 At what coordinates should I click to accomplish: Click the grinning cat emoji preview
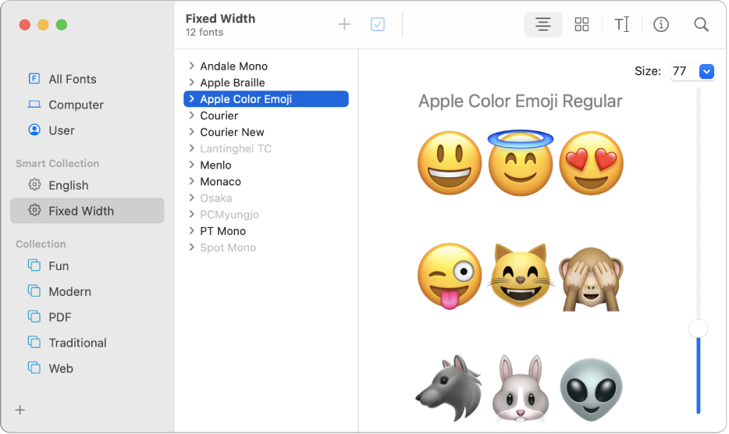point(521,276)
